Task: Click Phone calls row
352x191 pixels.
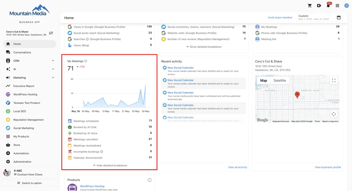Action: point(297,33)
